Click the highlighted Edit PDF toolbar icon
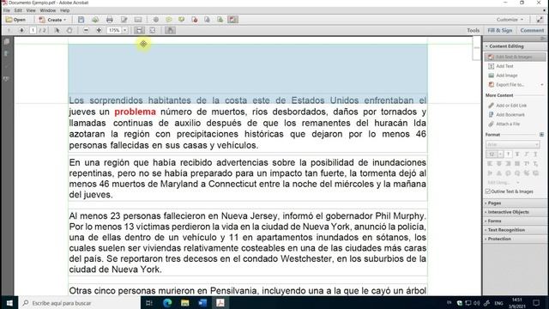Image resolution: width=549 pixels, height=309 pixels. tap(232, 20)
